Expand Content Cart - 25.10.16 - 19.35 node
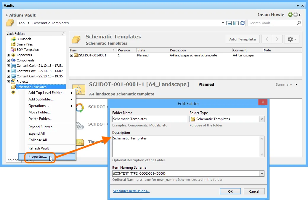Image resolution: width=308 pixels, height=200 pixels. 9,76
